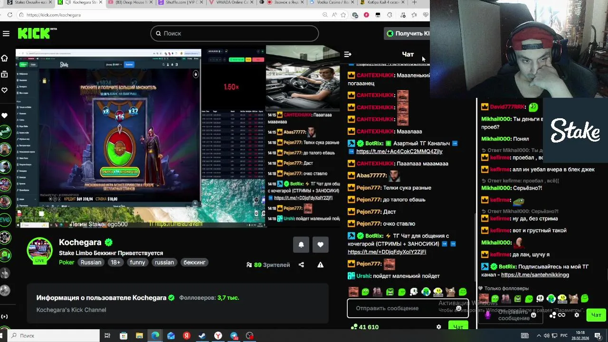The width and height of the screenshot is (608, 342).
Task: Click the browser address bar URL
Action: [x=54, y=15]
